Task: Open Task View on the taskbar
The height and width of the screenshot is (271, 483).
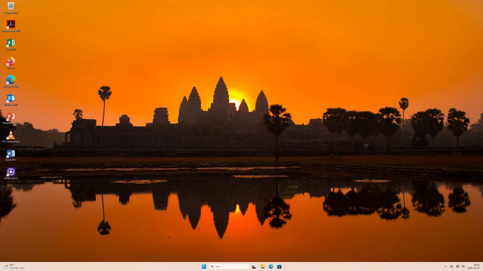Action: coord(254,266)
